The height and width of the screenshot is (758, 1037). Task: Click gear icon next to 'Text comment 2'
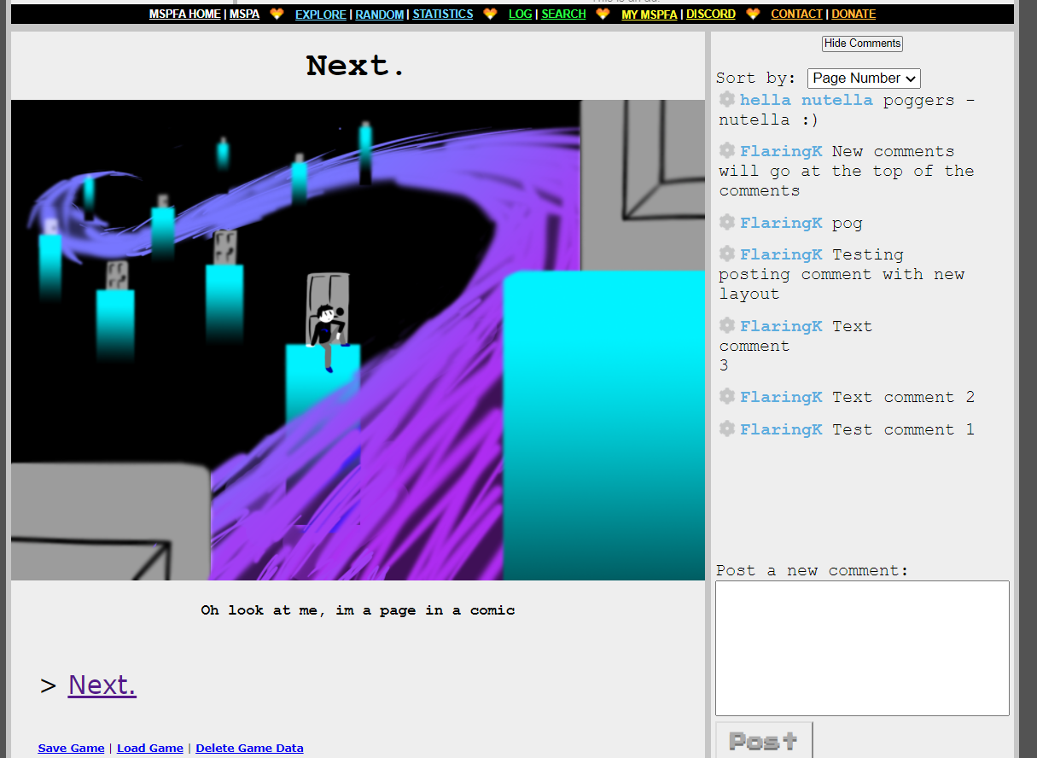[726, 396]
